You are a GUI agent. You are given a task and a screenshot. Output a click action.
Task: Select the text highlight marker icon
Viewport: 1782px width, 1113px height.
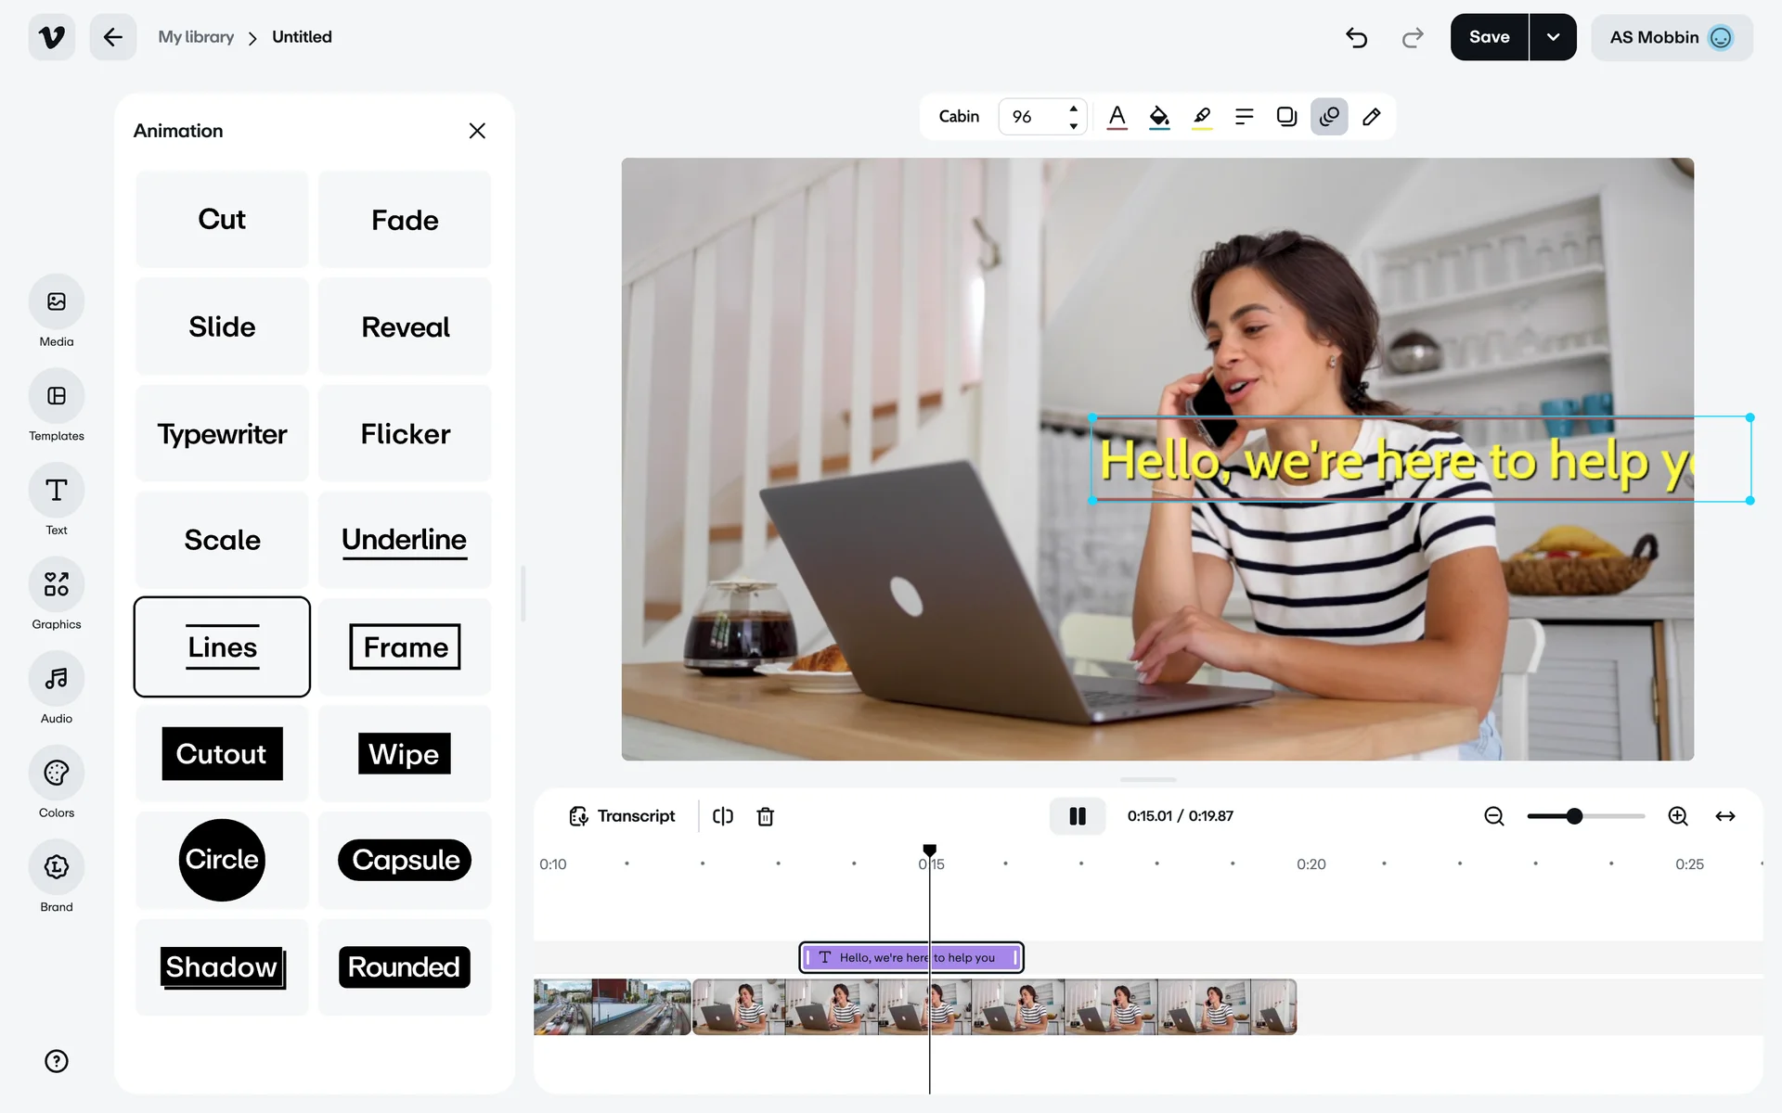coord(1202,117)
